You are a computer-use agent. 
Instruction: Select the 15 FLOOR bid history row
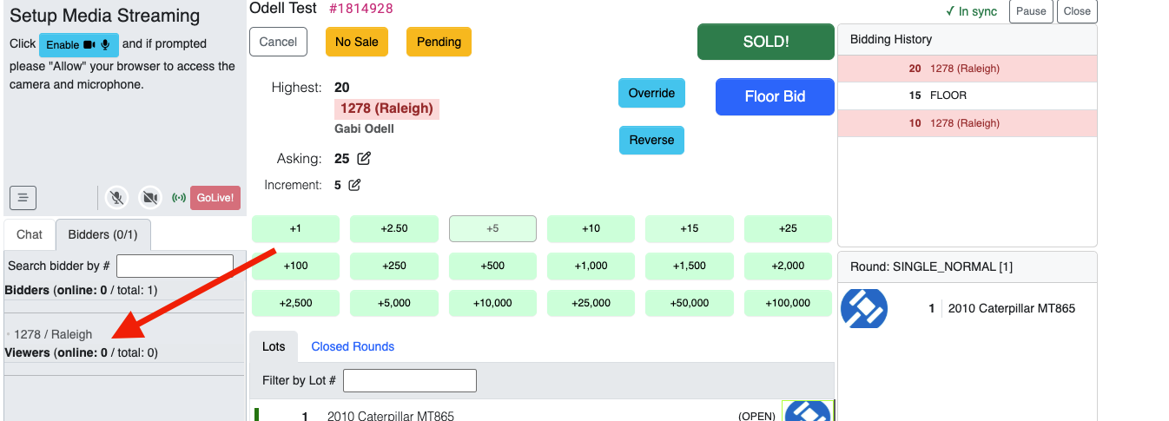(x=967, y=95)
